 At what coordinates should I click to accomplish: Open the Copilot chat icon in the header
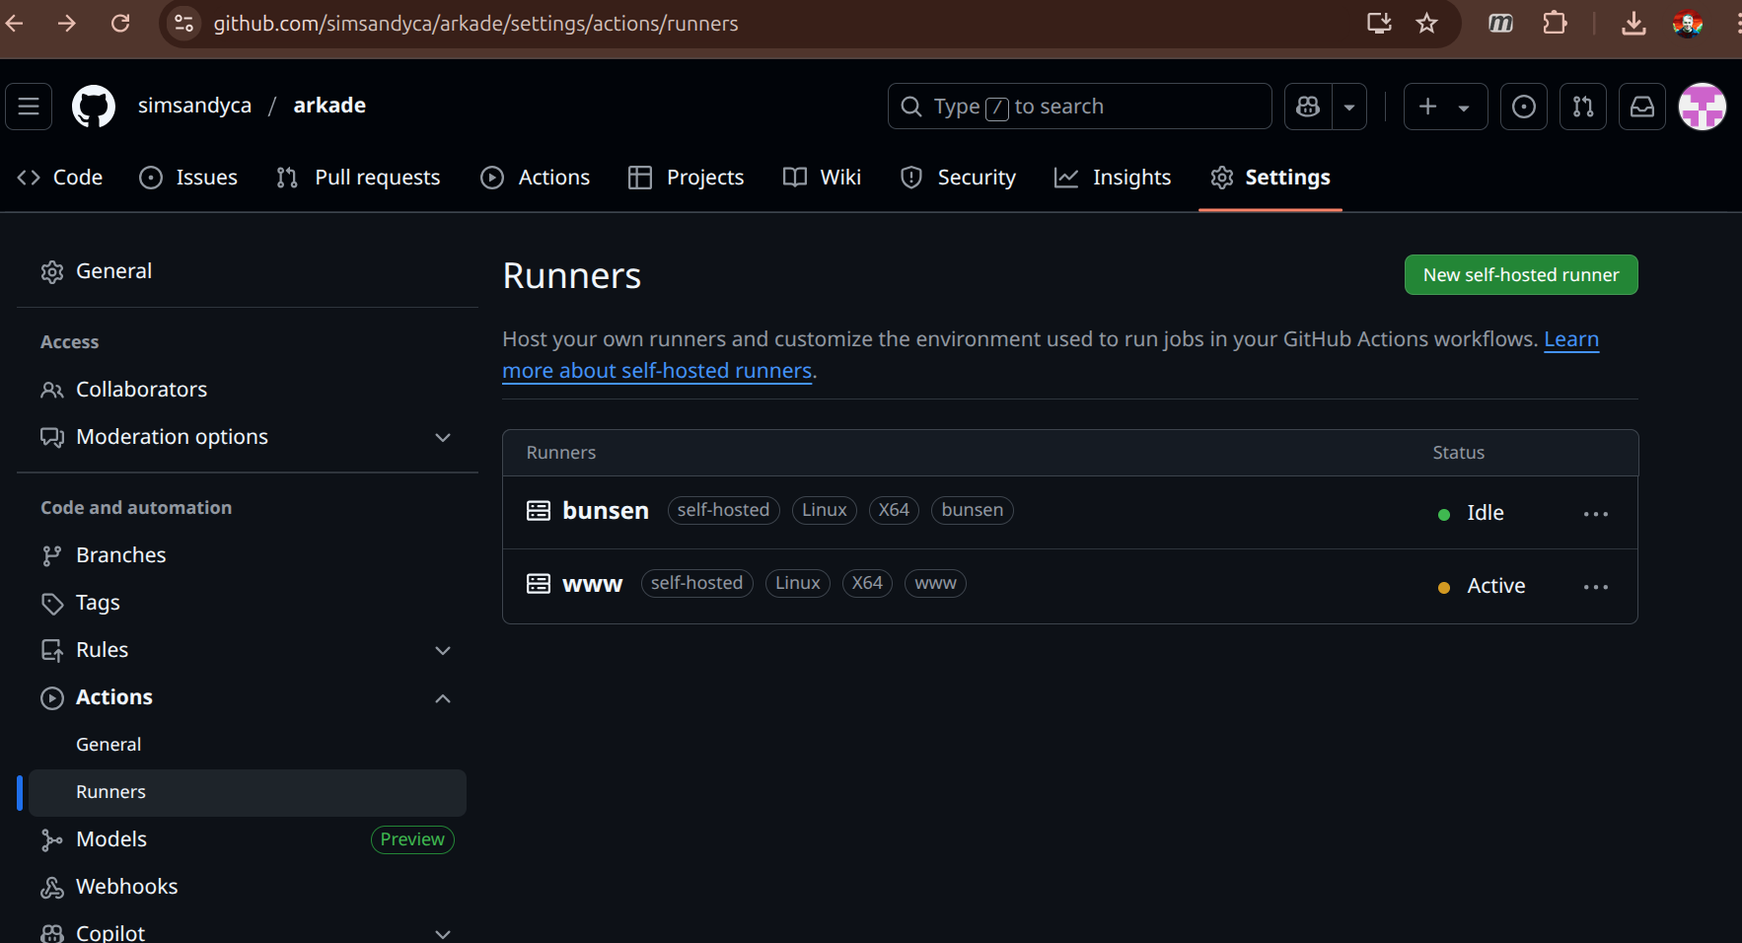pos(1308,107)
